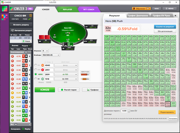Click Расчёт героя button

[69, 90]
